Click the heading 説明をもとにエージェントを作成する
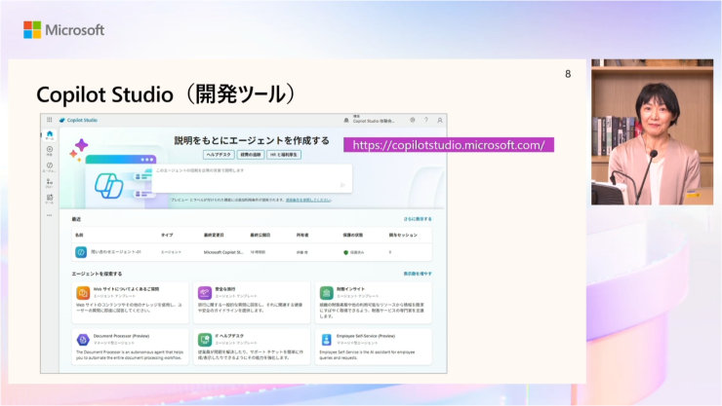Image resolution: width=722 pixels, height=406 pixels. [x=252, y=140]
